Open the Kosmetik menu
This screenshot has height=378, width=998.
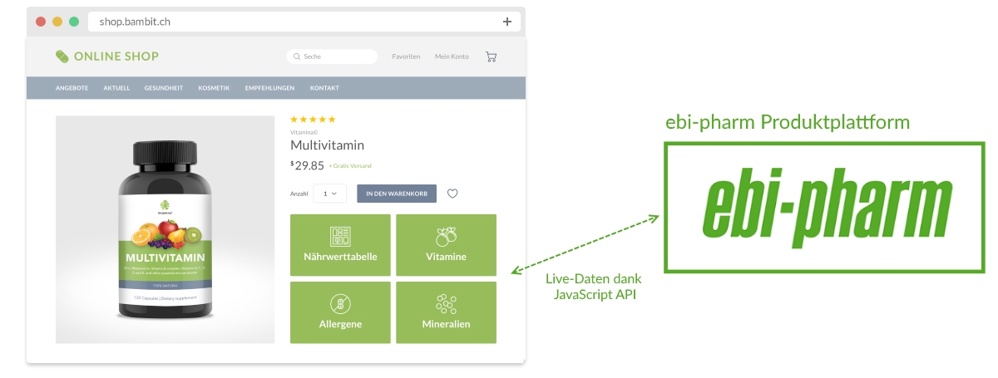[214, 88]
